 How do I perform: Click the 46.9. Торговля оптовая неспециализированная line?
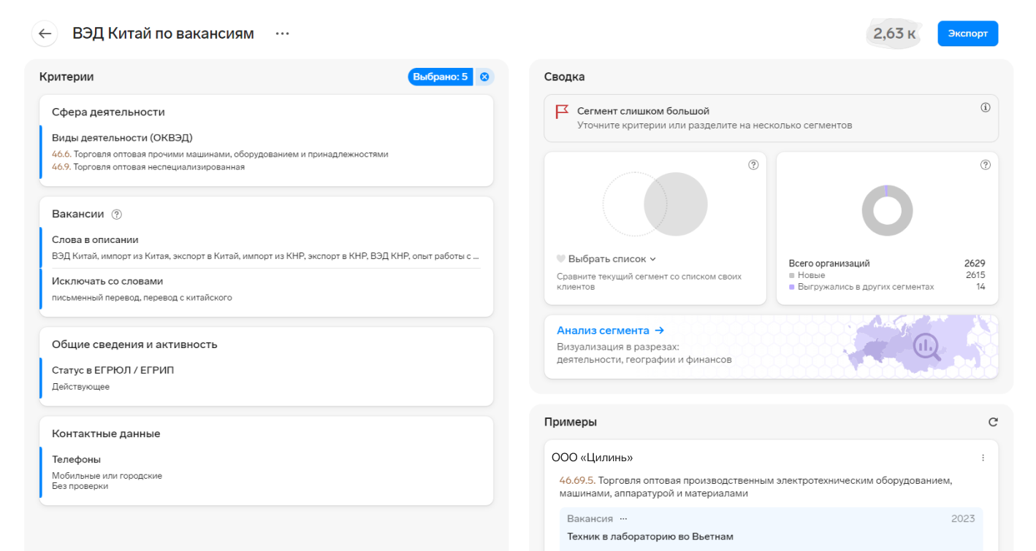pyautogui.click(x=148, y=167)
